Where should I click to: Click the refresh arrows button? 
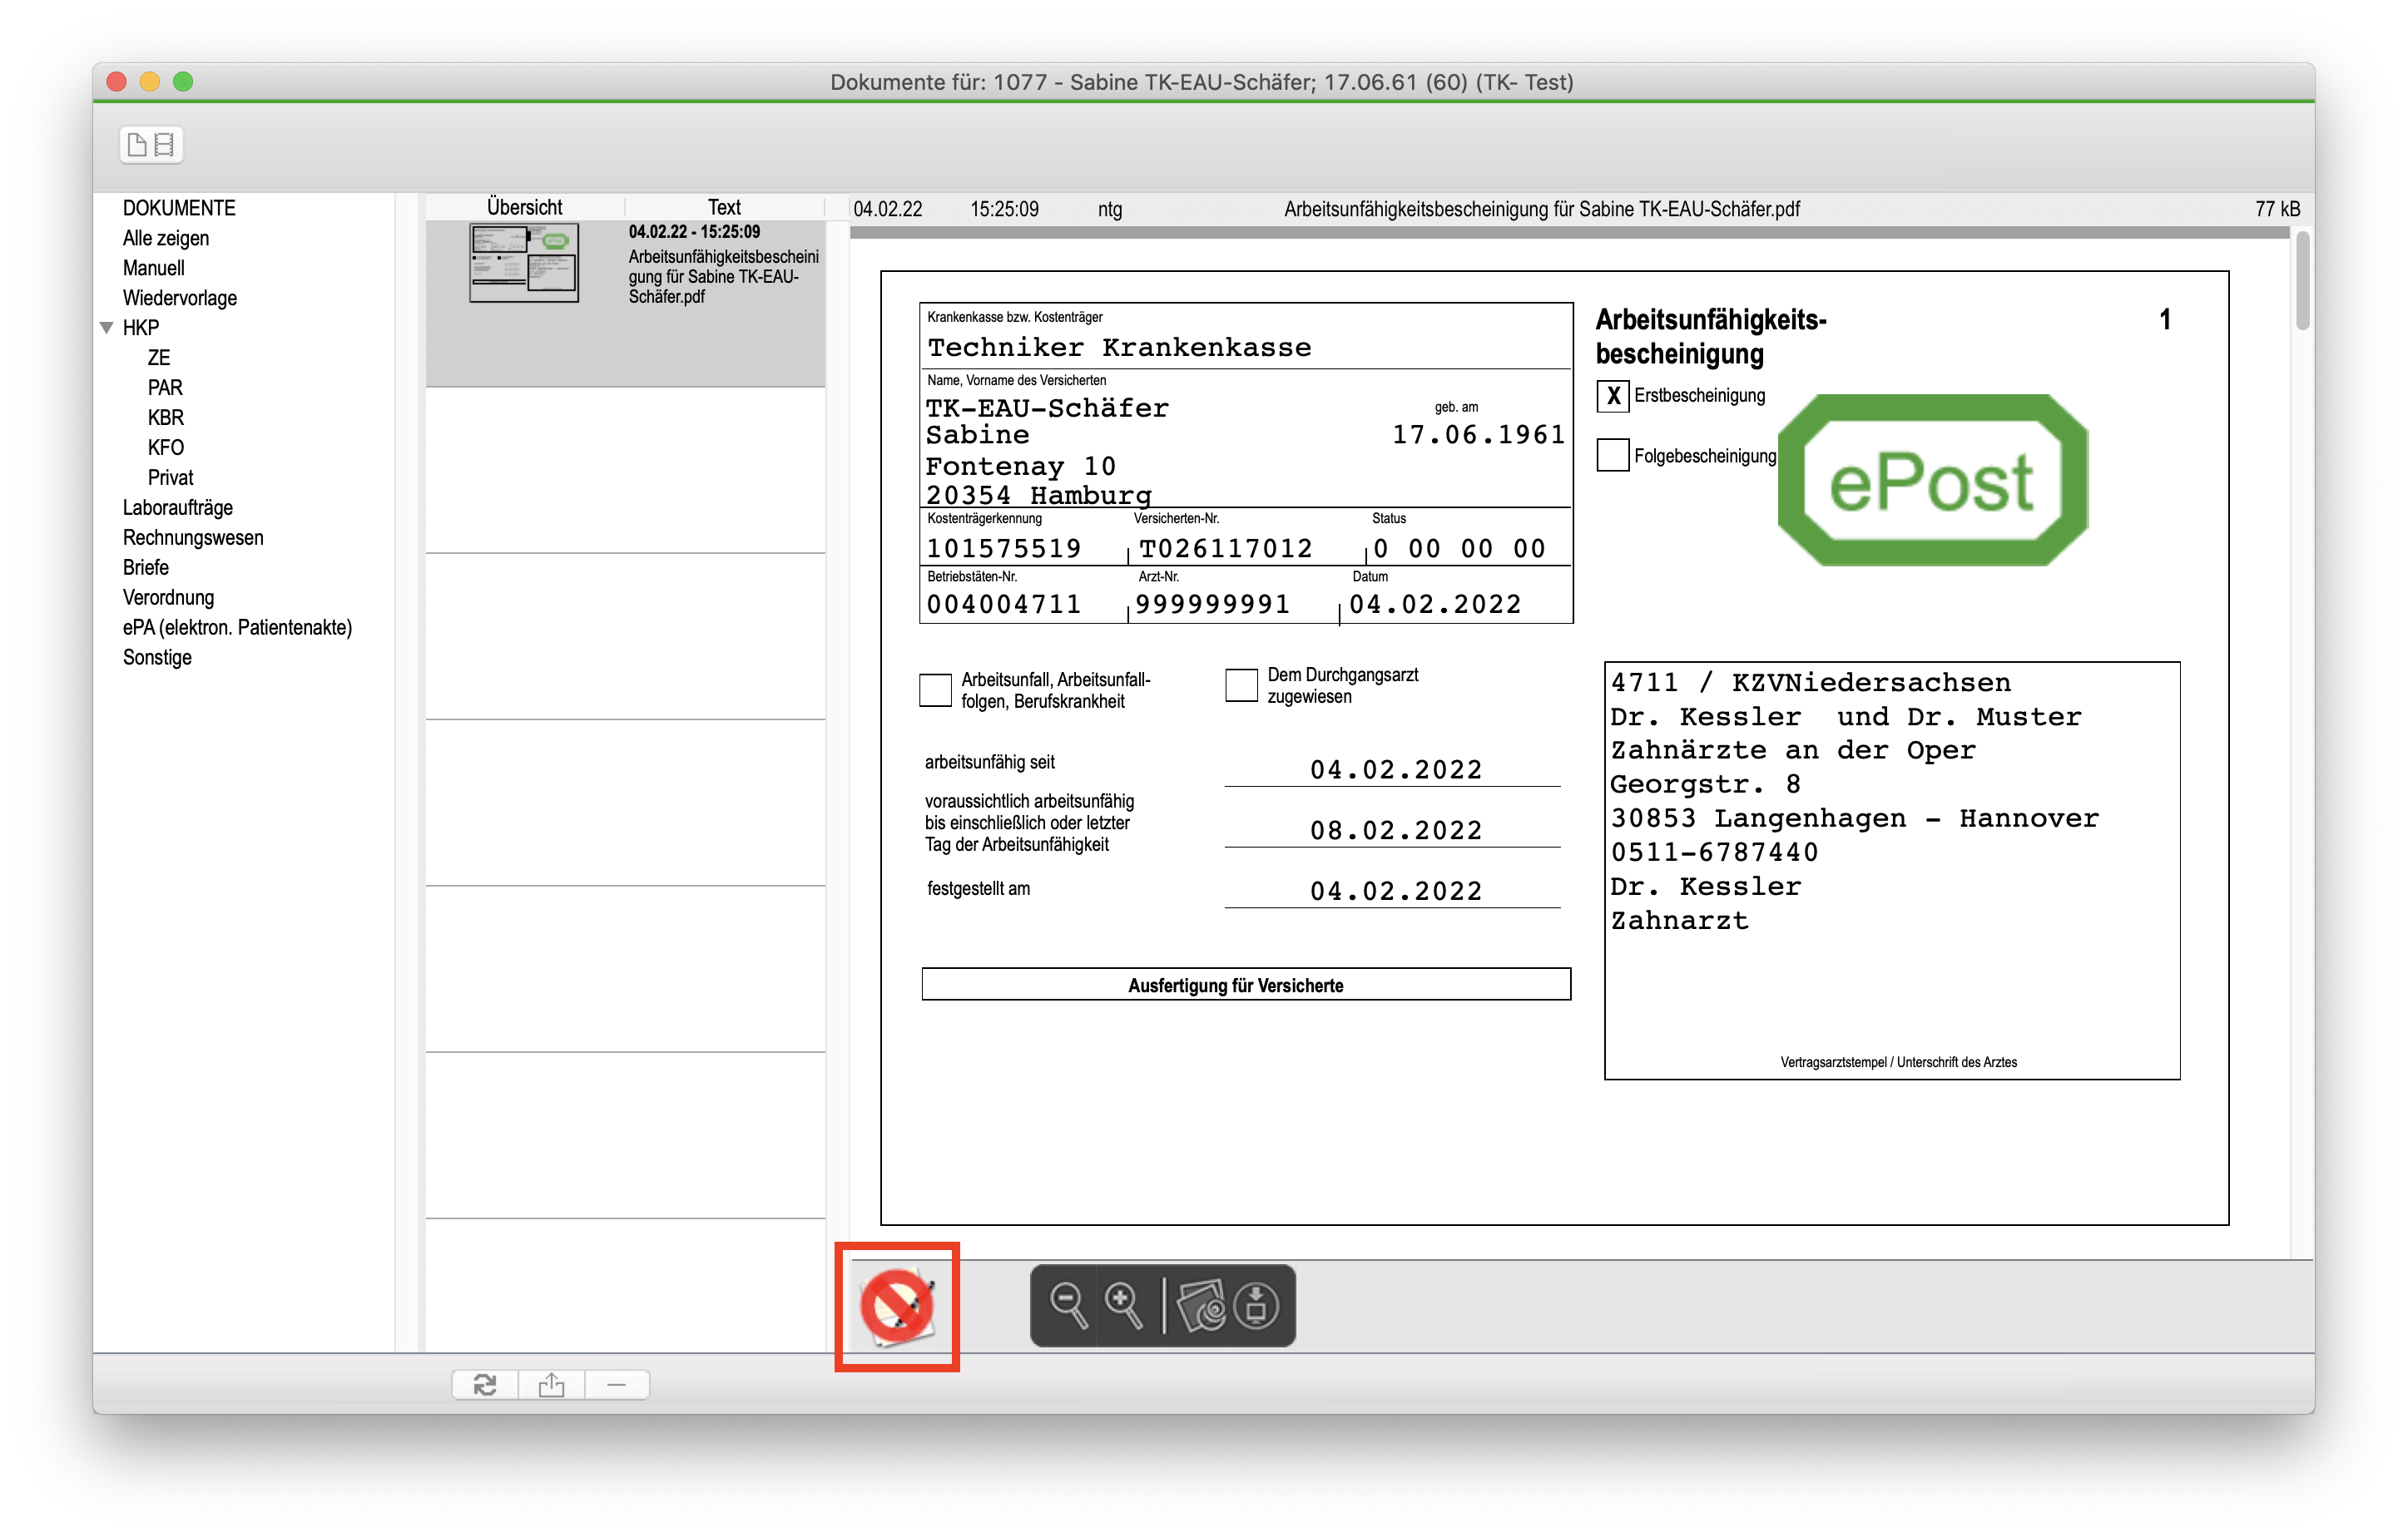coord(485,1384)
